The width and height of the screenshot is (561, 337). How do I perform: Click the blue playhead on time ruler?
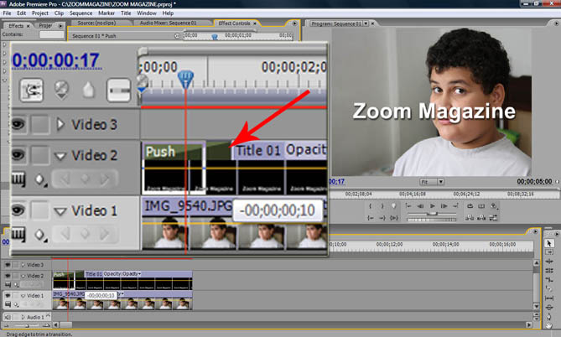(x=186, y=78)
